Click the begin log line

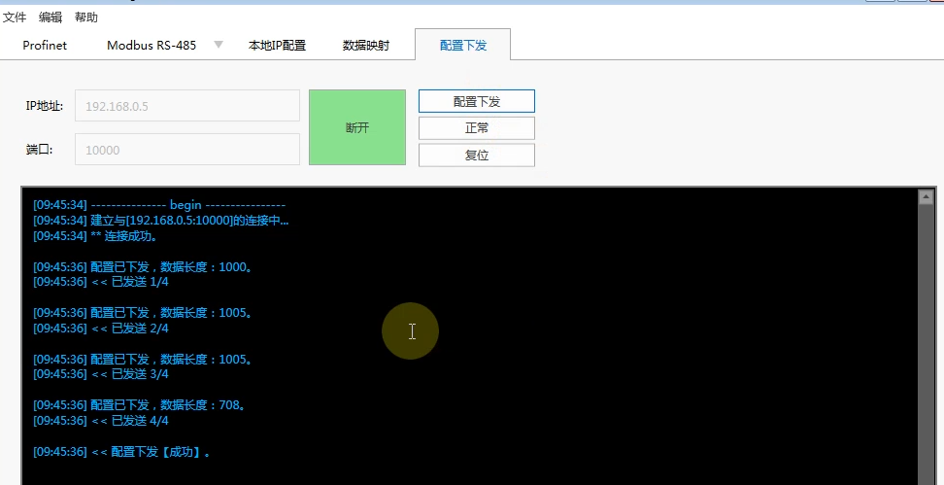click(159, 205)
